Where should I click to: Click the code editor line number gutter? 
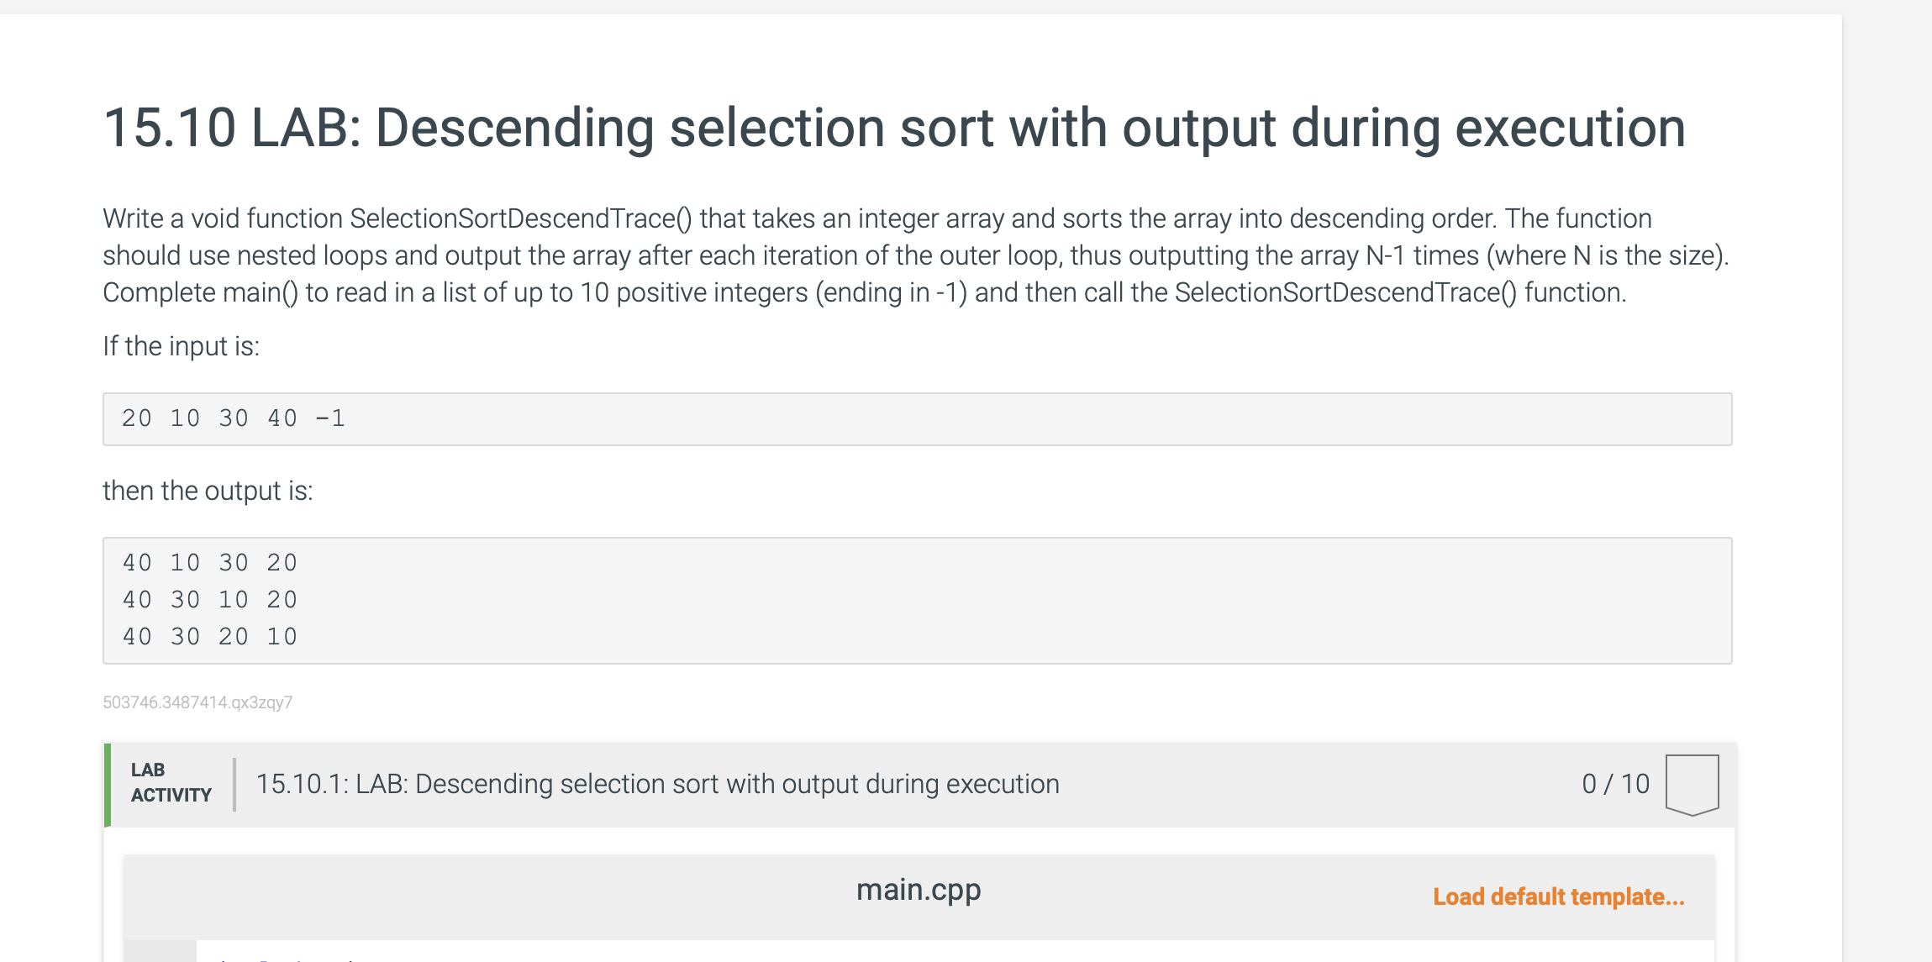(x=160, y=951)
